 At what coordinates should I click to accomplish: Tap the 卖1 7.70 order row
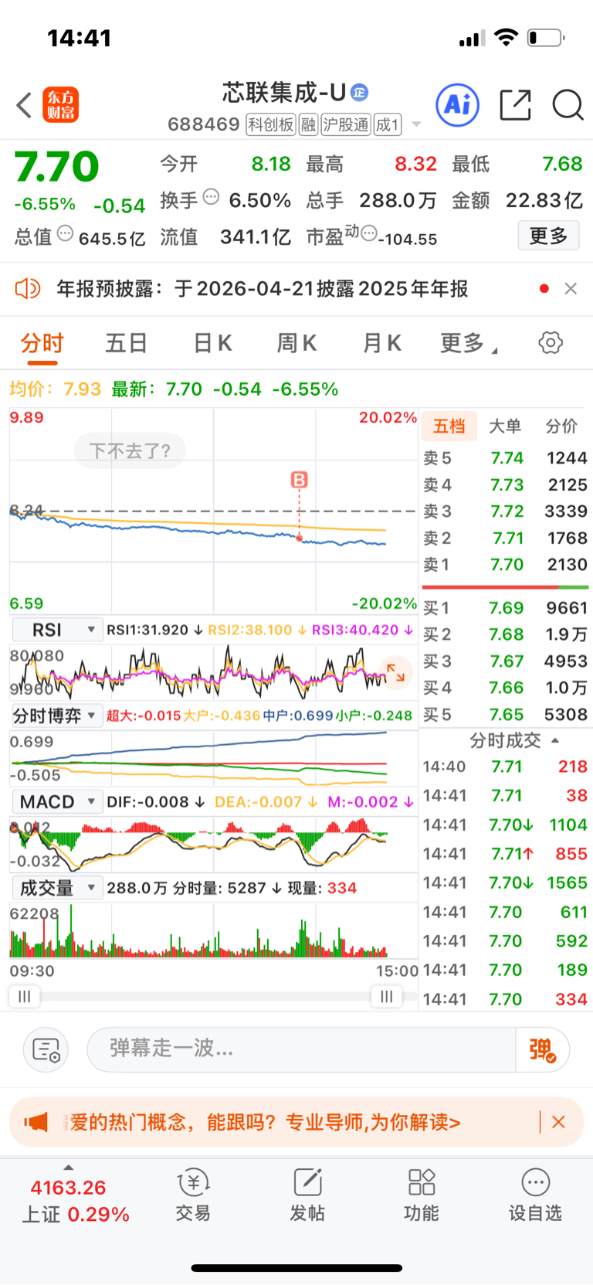pyautogui.click(x=506, y=565)
